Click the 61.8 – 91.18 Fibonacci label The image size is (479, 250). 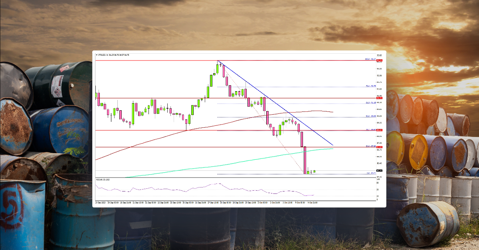370,103
